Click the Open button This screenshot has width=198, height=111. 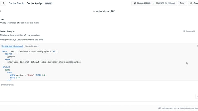pyautogui.click(x=183, y=3)
